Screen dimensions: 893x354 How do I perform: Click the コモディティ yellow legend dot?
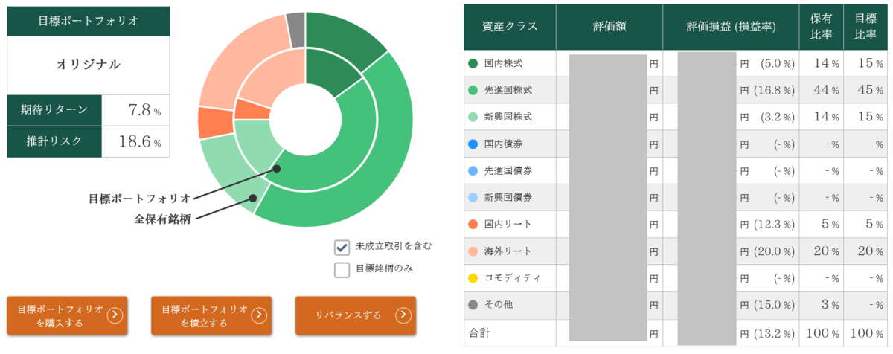pos(473,277)
